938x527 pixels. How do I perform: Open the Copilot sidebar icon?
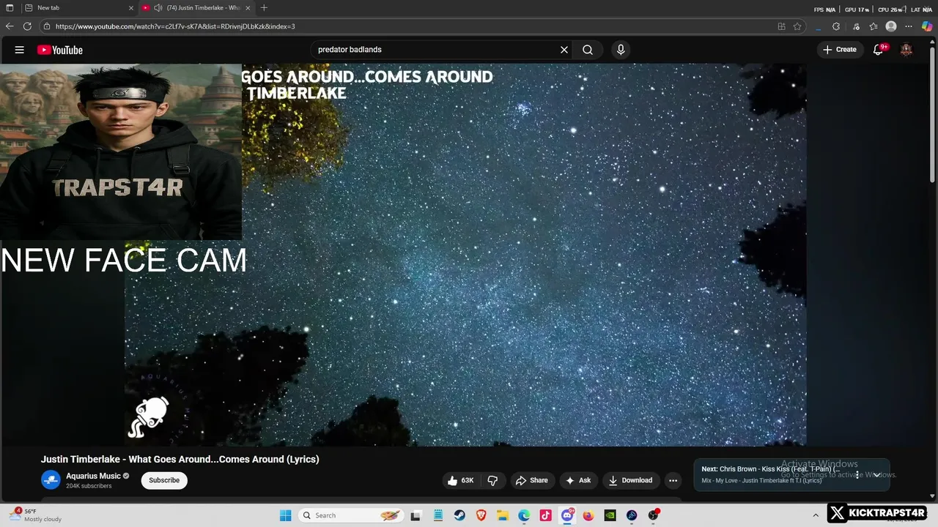pyautogui.click(x=927, y=26)
